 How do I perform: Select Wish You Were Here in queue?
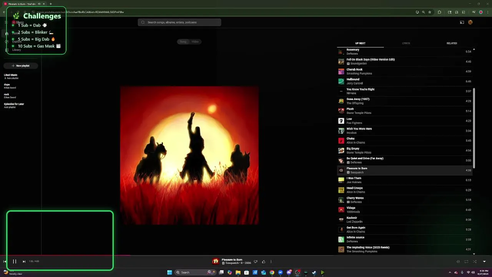[405, 131]
